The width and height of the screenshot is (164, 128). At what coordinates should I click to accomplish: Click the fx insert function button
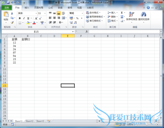(x=87, y=32)
